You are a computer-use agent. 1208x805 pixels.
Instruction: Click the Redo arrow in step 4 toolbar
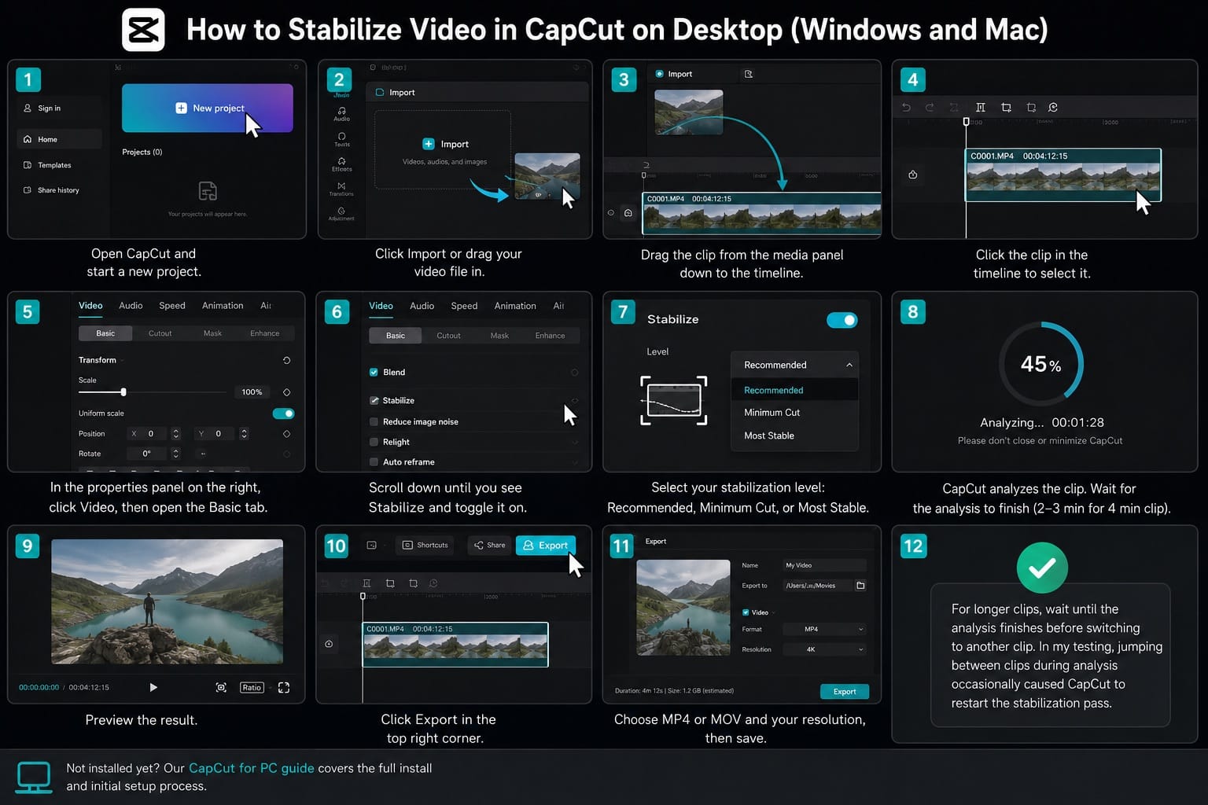[x=930, y=107]
